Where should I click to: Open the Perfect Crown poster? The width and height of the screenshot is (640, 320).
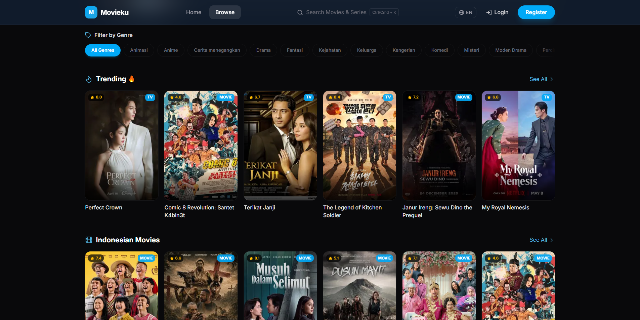click(122, 146)
